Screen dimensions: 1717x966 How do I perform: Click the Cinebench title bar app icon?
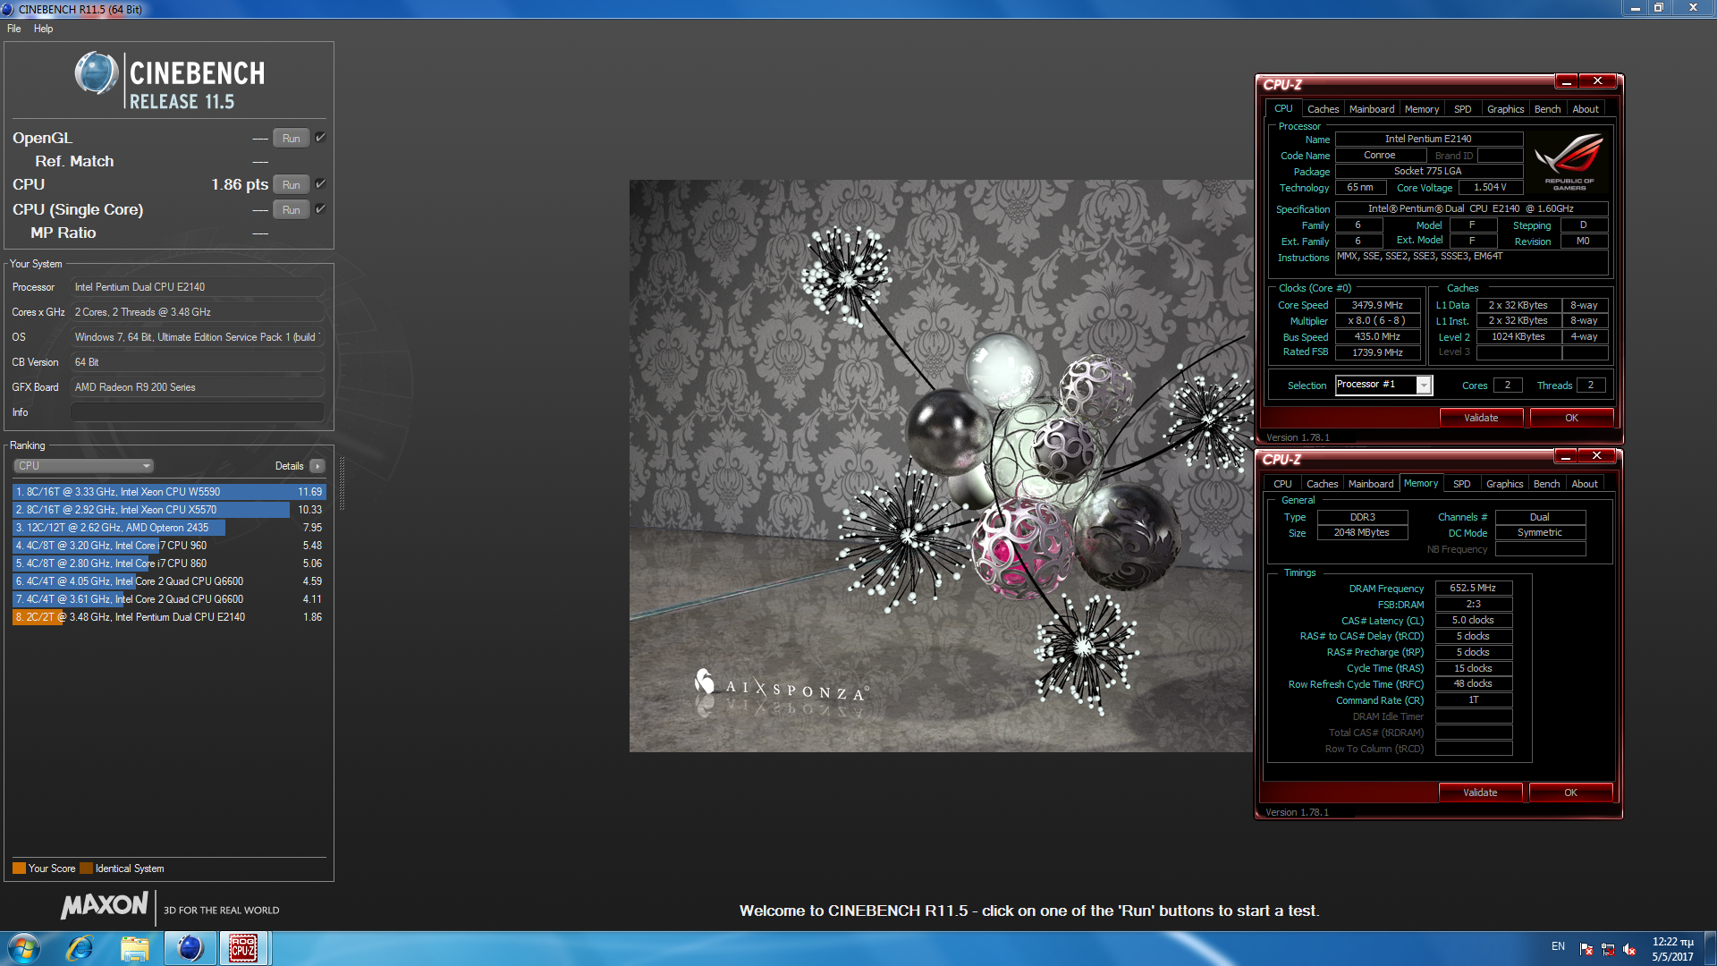point(8,9)
